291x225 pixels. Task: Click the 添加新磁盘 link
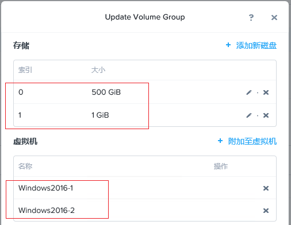(256, 45)
